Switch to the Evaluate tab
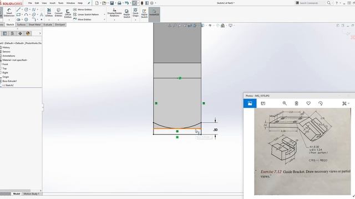This screenshot has width=355, height=199. (48, 24)
